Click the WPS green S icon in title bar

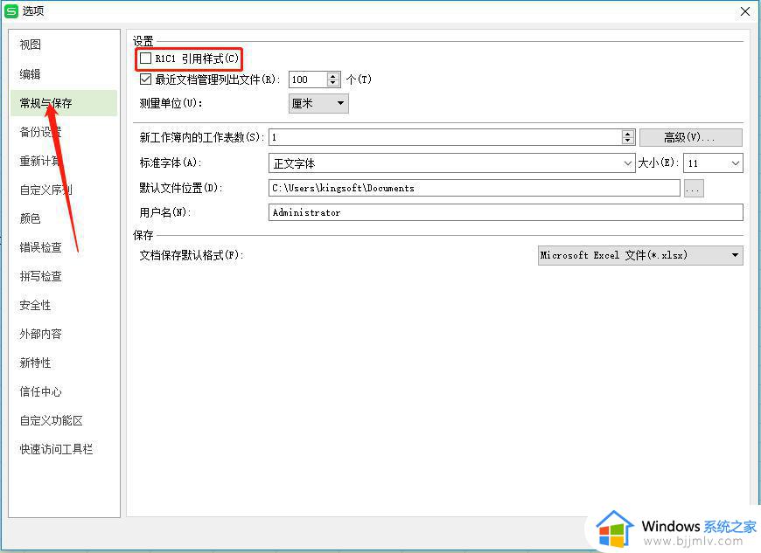pos(10,11)
